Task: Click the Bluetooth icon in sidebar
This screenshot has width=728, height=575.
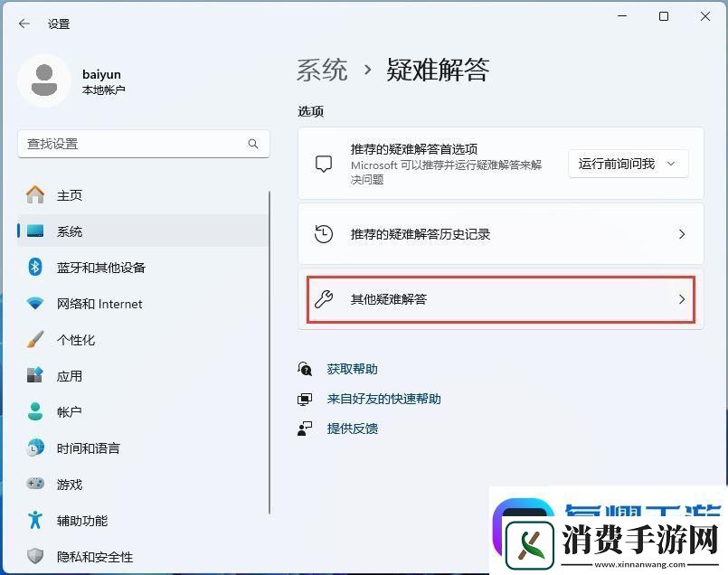Action: [x=35, y=267]
